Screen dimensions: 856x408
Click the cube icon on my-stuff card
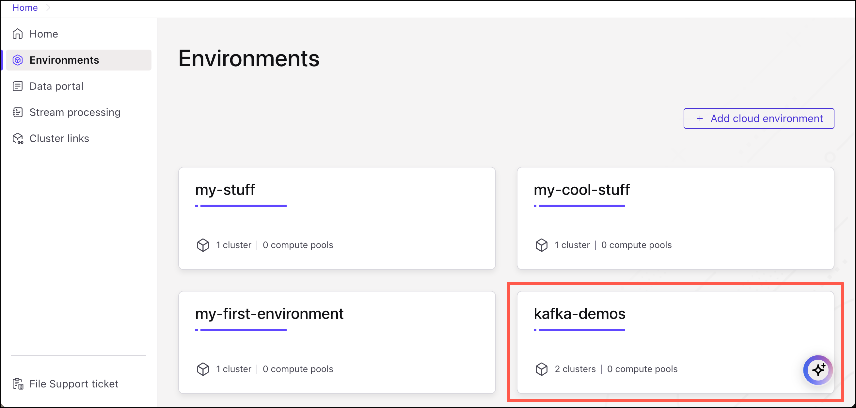click(203, 245)
